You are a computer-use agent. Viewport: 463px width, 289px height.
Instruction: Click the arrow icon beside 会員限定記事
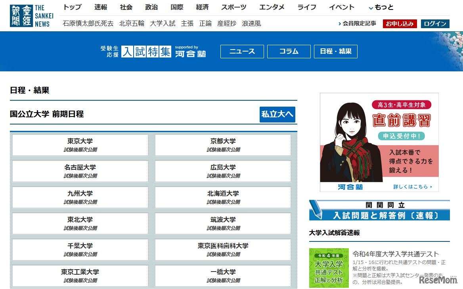(339, 23)
